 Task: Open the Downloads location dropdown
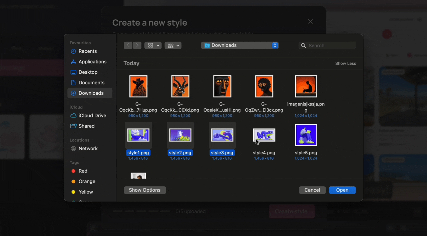point(240,45)
